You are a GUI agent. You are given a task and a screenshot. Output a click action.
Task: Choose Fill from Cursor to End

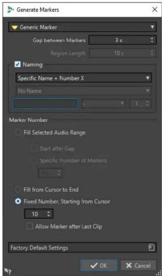[x=18, y=189]
